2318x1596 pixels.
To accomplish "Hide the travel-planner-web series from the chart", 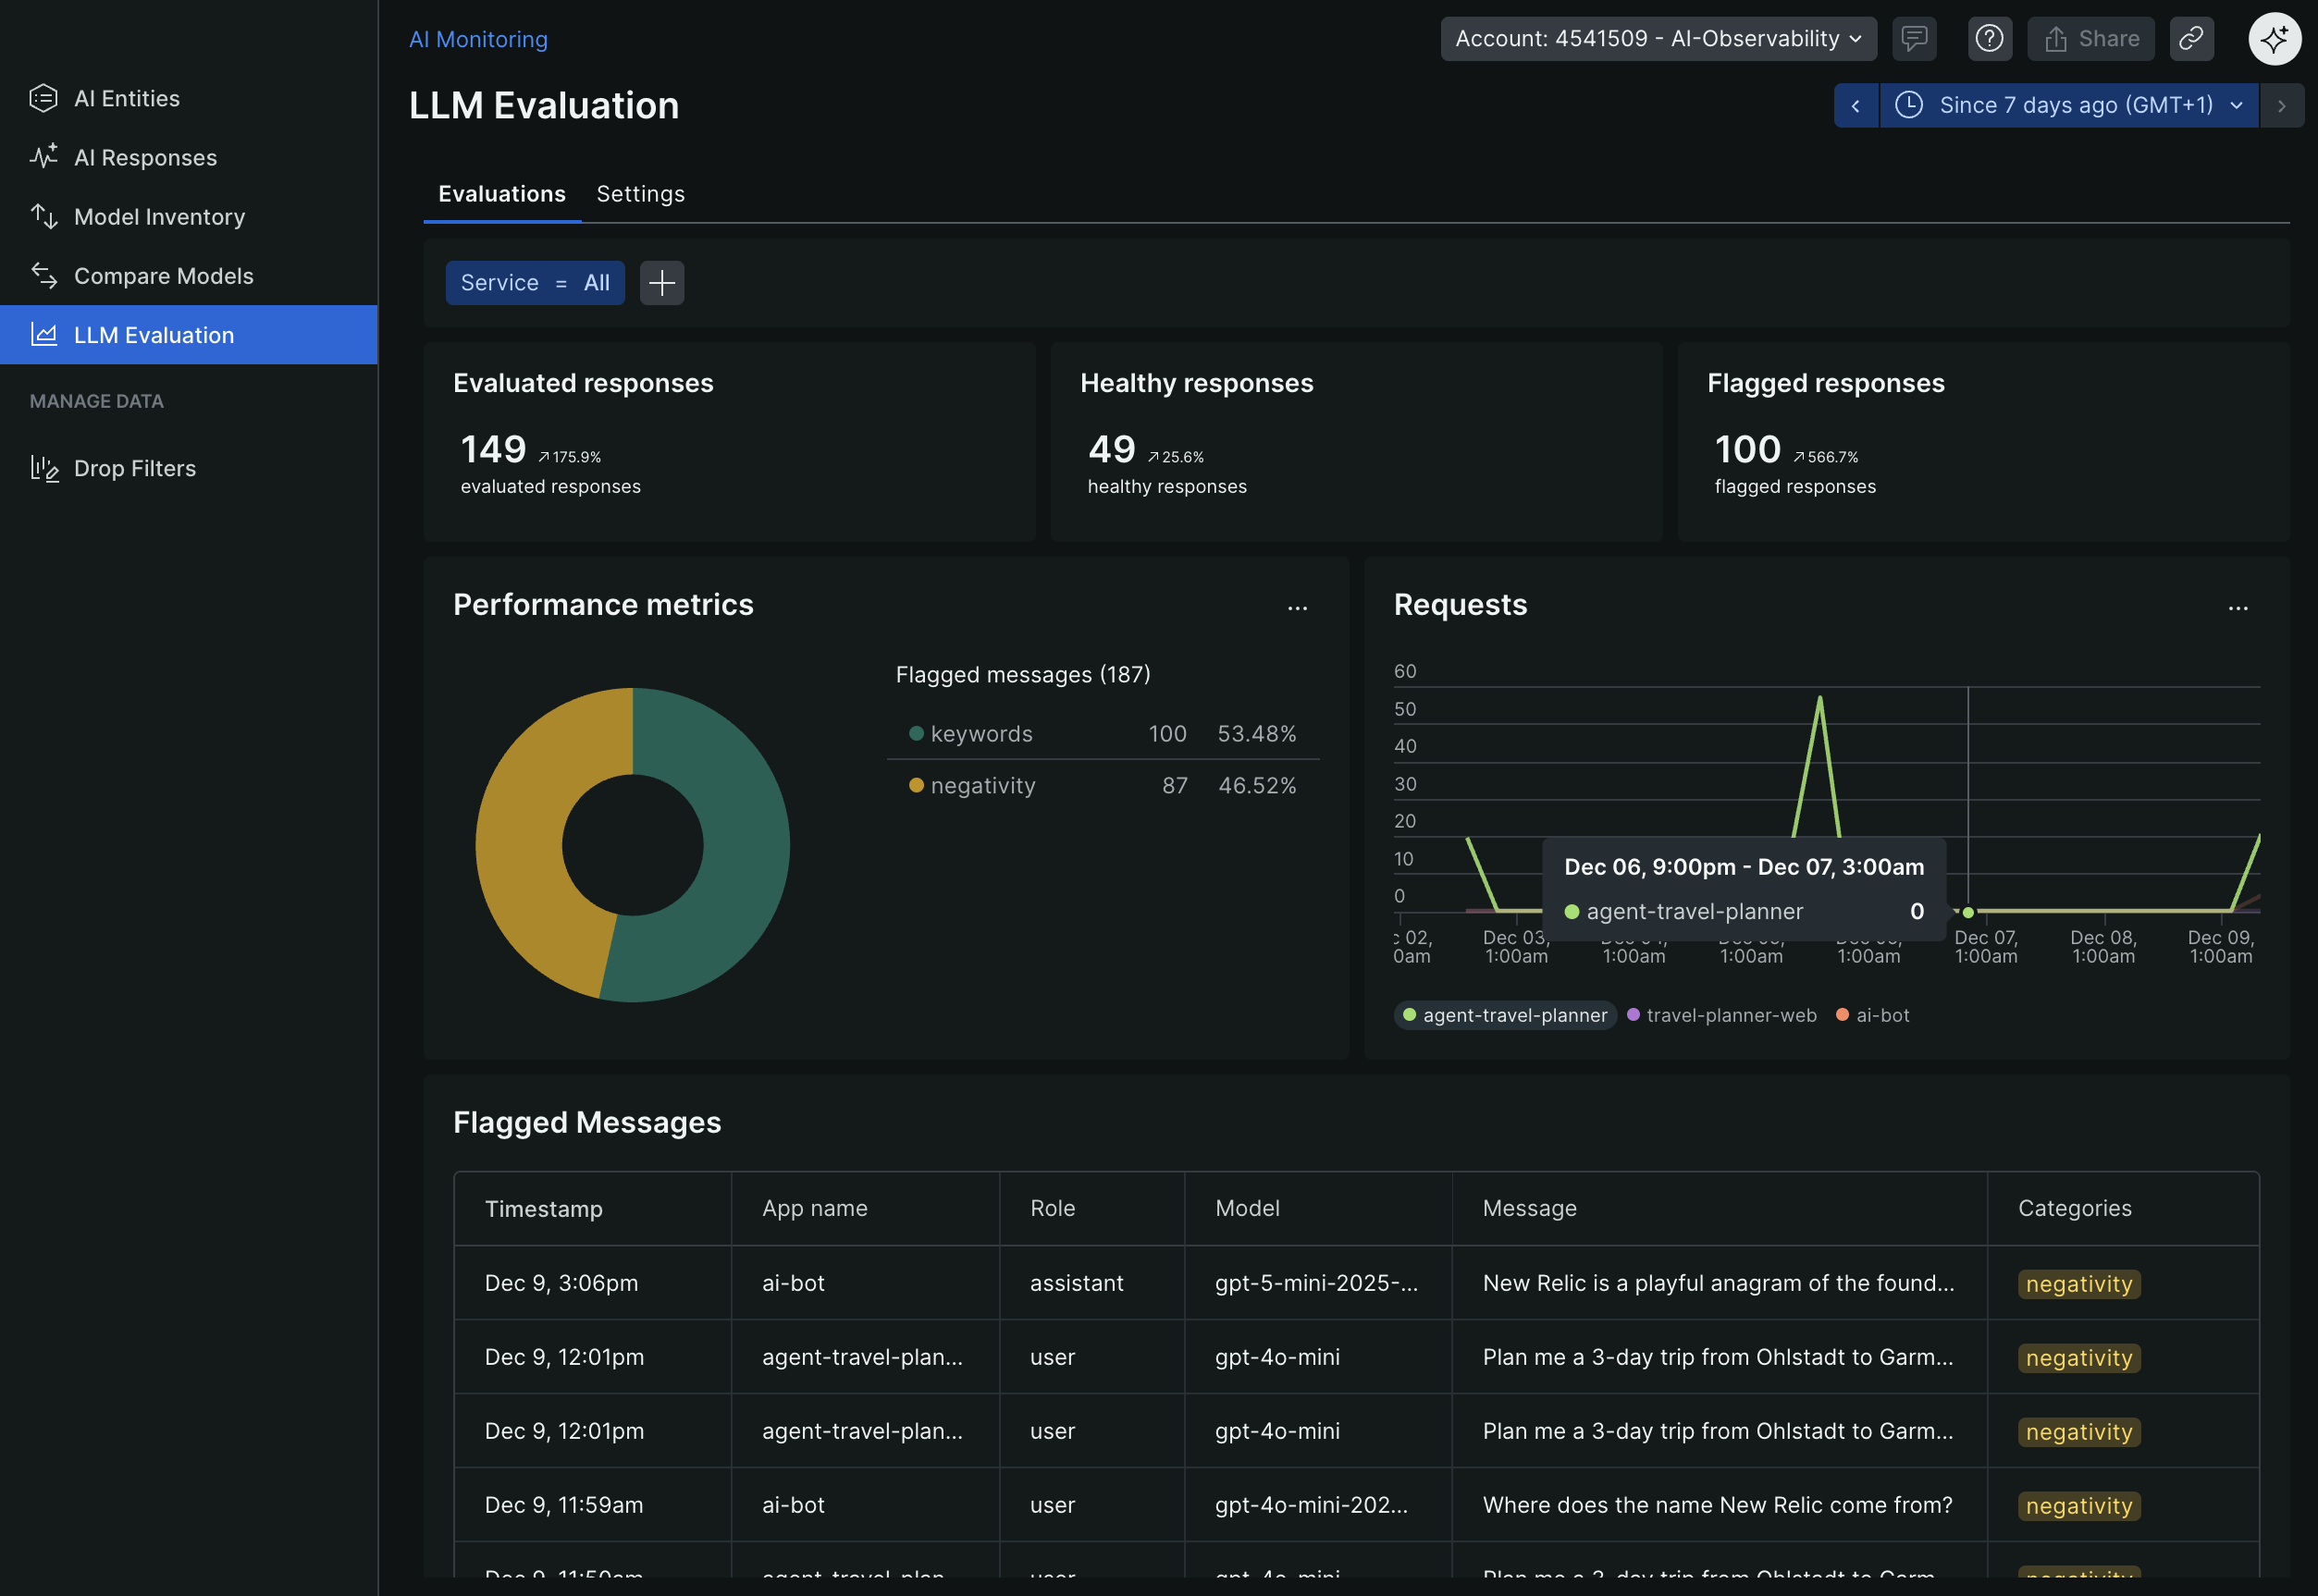I will [x=1720, y=1015].
